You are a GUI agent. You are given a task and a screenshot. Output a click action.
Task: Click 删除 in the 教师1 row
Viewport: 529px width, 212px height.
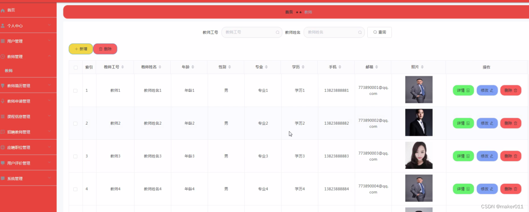511,90
